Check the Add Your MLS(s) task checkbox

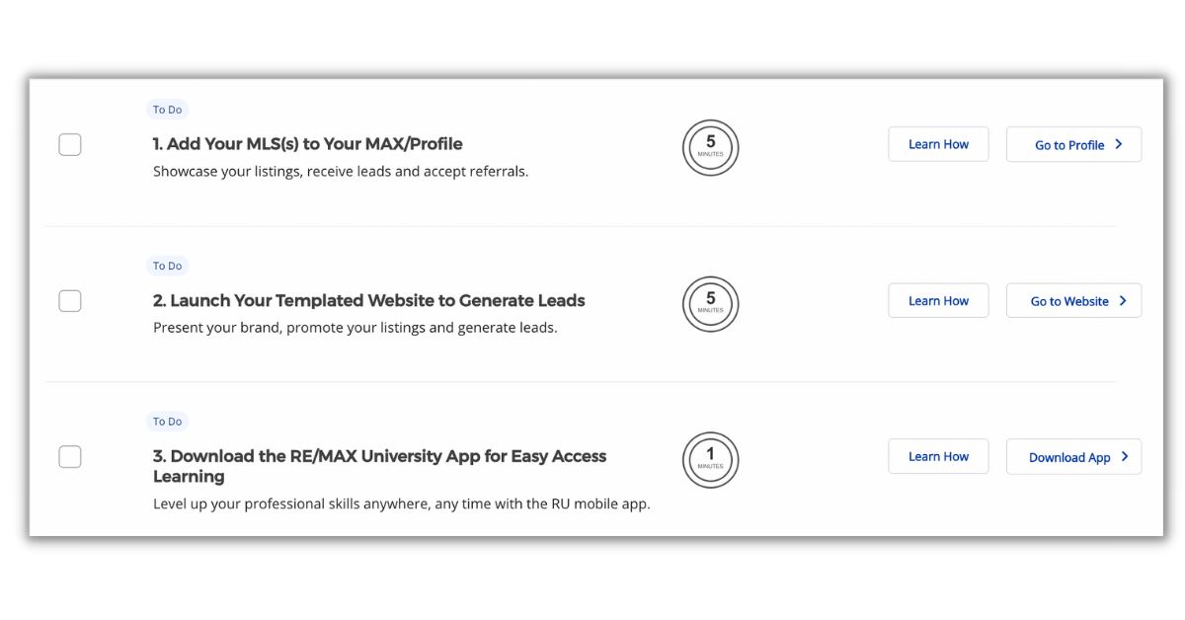[x=70, y=145]
